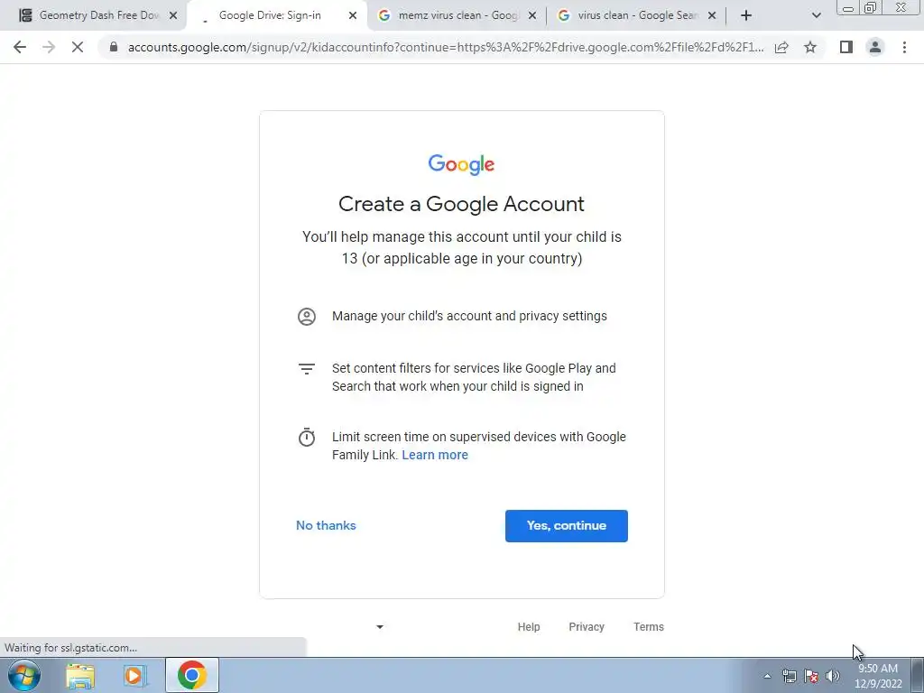Click No thanks
This screenshot has width=924, height=693.
[x=326, y=525]
